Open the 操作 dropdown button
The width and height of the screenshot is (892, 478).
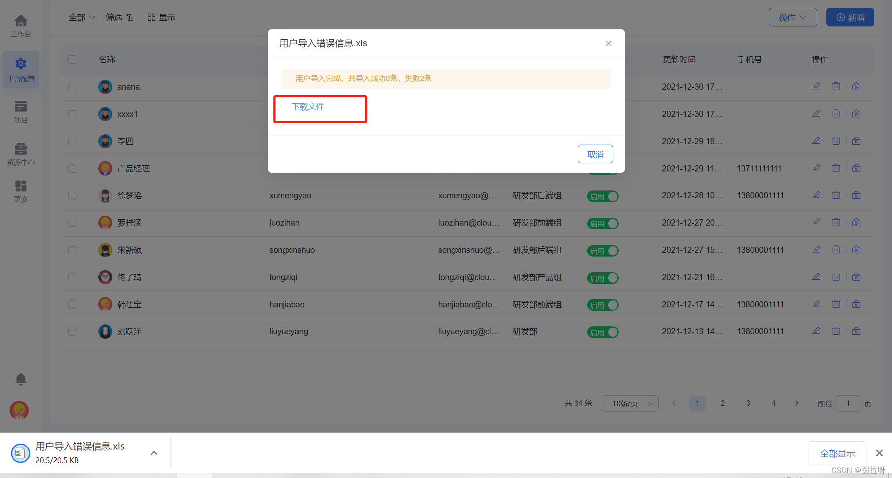click(792, 17)
